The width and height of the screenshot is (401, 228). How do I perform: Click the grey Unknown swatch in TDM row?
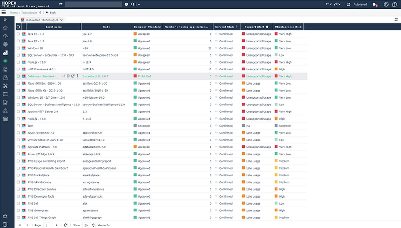[x=135, y=125]
